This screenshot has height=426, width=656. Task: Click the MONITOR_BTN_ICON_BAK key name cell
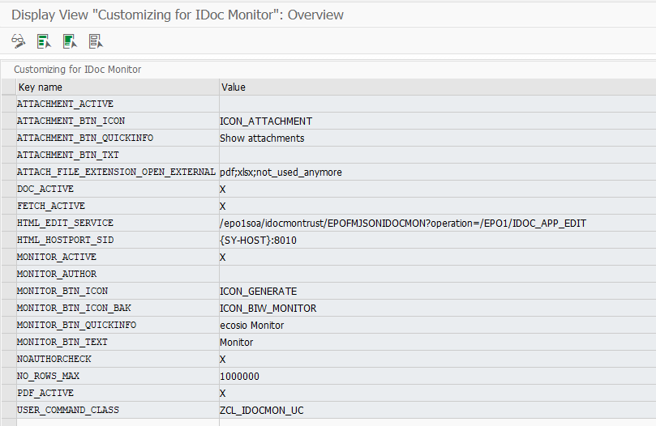(x=118, y=308)
